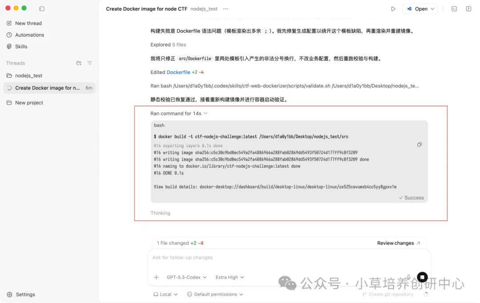Image resolution: width=480 pixels, height=303 pixels.
Task: Click Create git repository
Action: point(388,295)
